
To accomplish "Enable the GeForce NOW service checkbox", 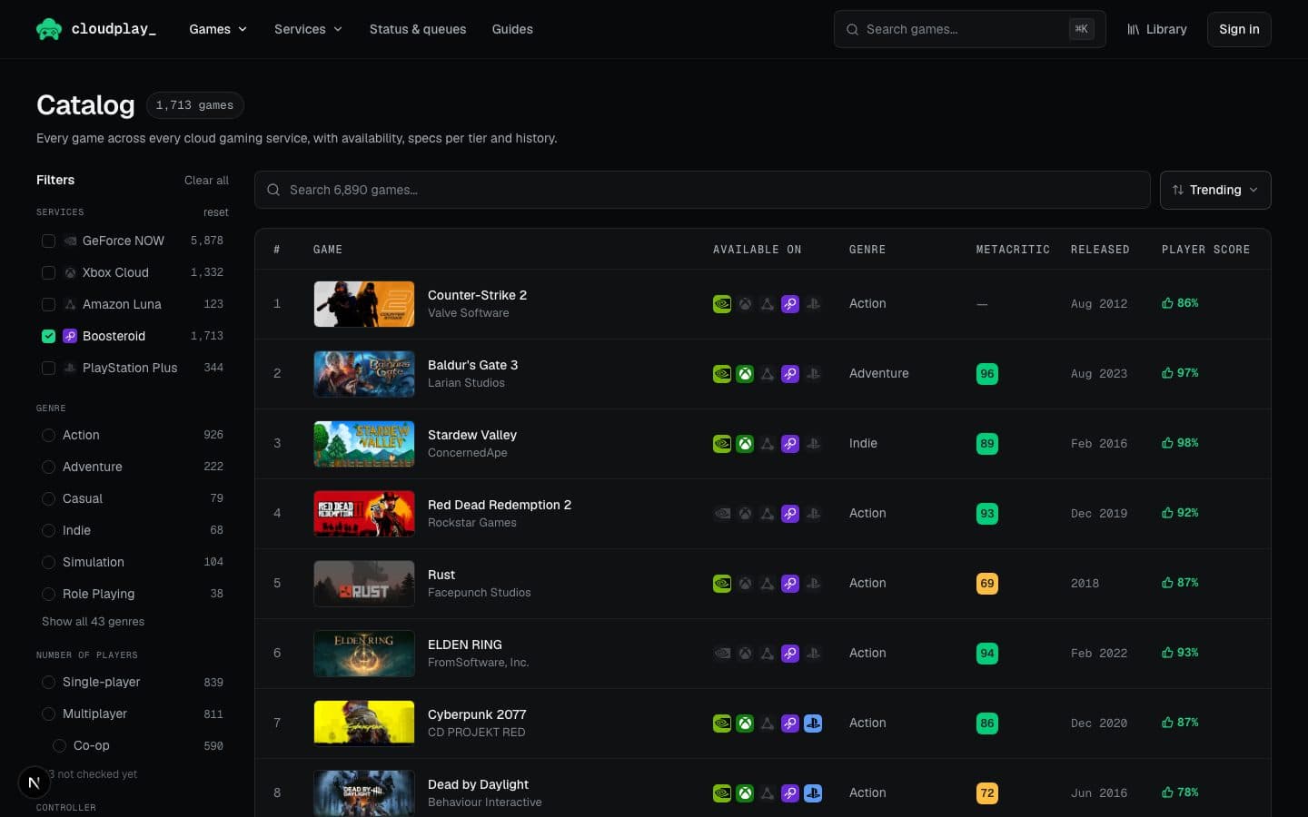I will [49, 241].
